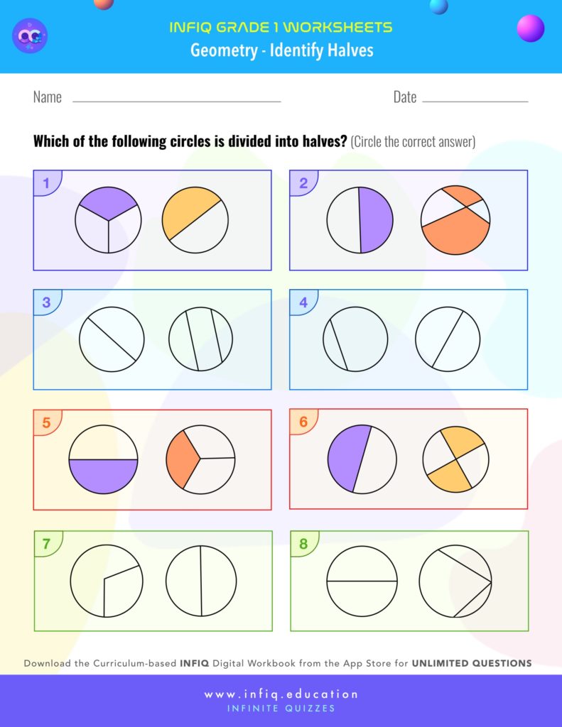The width and height of the screenshot is (562, 727).
Task: Choose the purple half circle in question 2
Action: [x=360, y=220]
